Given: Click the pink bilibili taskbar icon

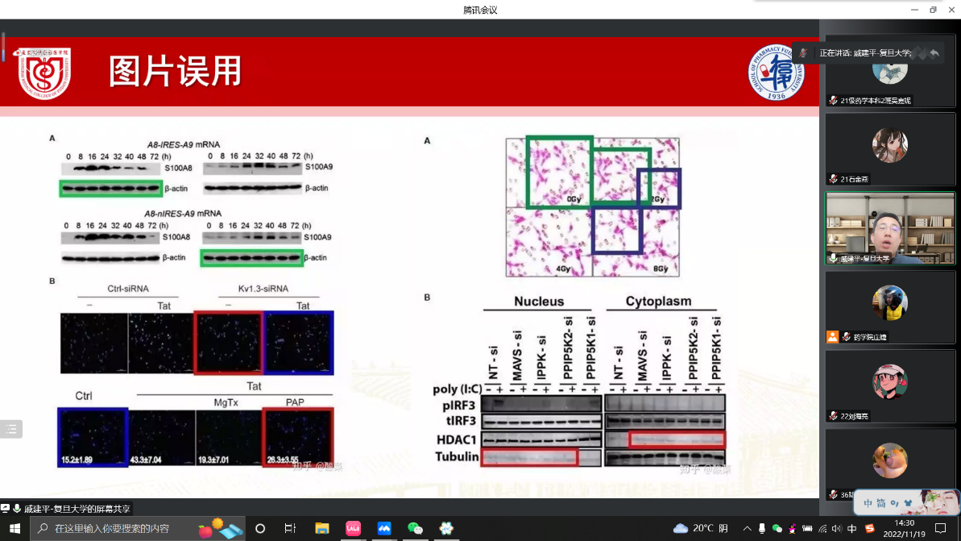Looking at the screenshot, I should click(353, 528).
